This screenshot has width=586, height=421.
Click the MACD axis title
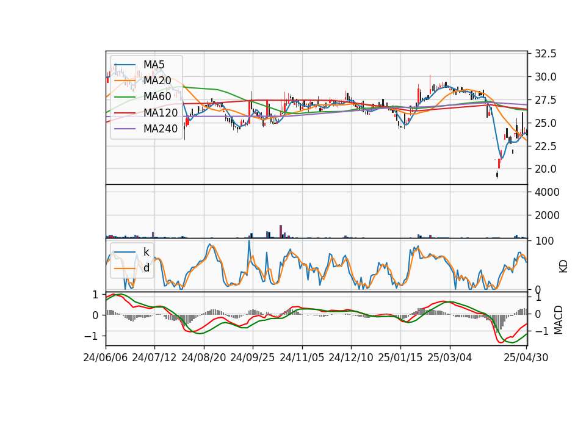click(x=559, y=320)
